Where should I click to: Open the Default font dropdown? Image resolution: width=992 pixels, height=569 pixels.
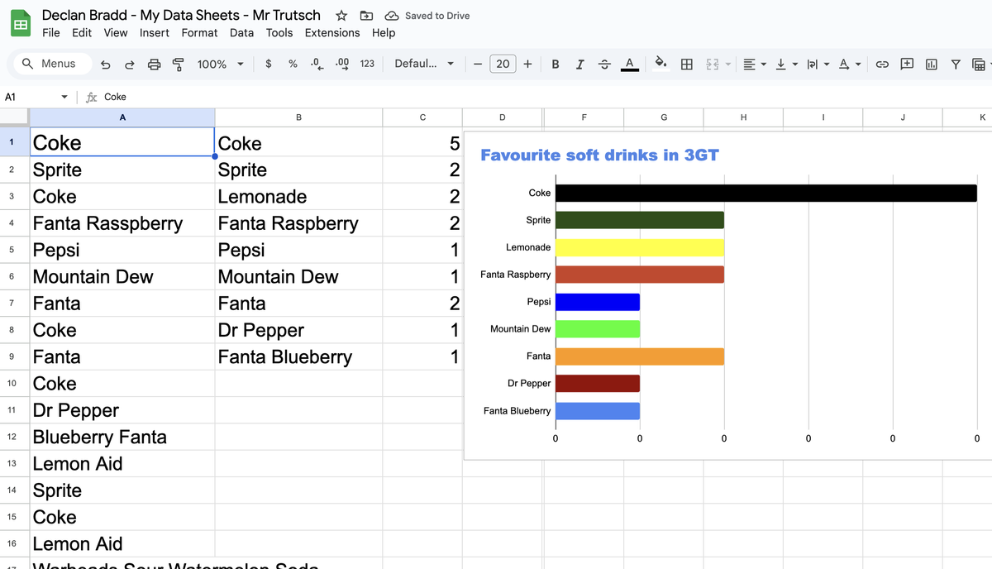[x=424, y=64]
